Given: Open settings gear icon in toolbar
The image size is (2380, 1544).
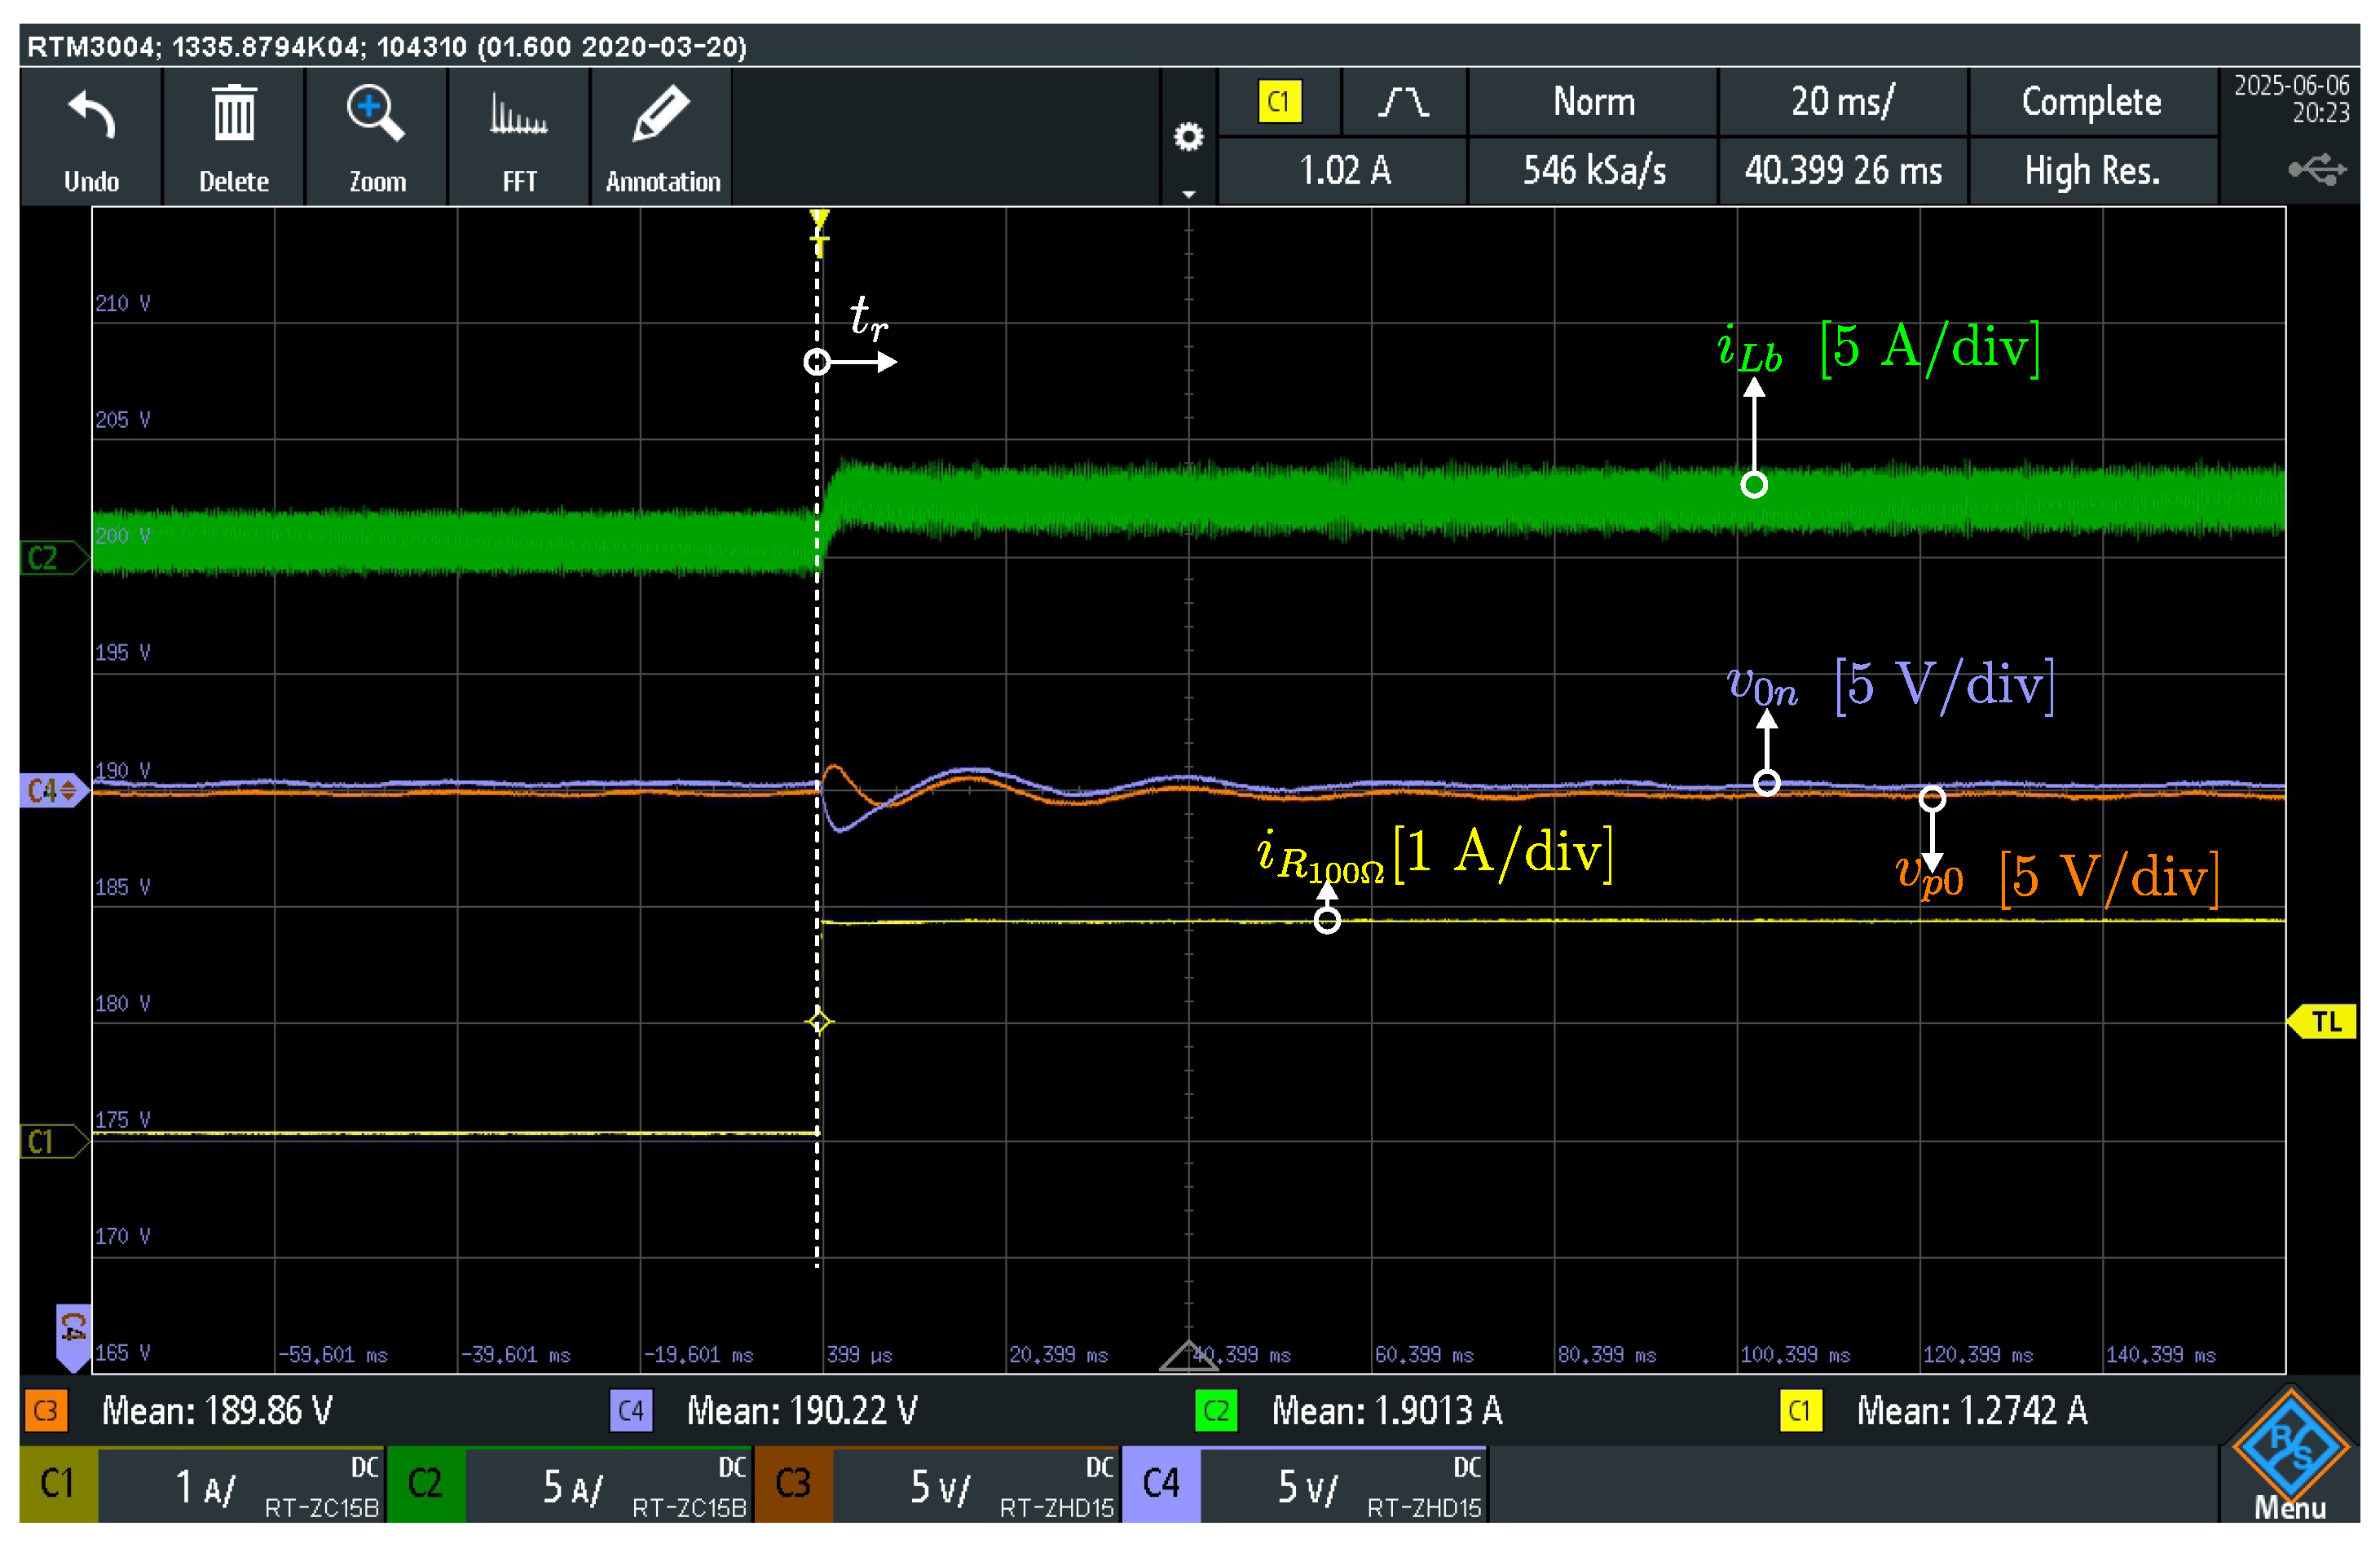Looking at the screenshot, I should click(1188, 137).
